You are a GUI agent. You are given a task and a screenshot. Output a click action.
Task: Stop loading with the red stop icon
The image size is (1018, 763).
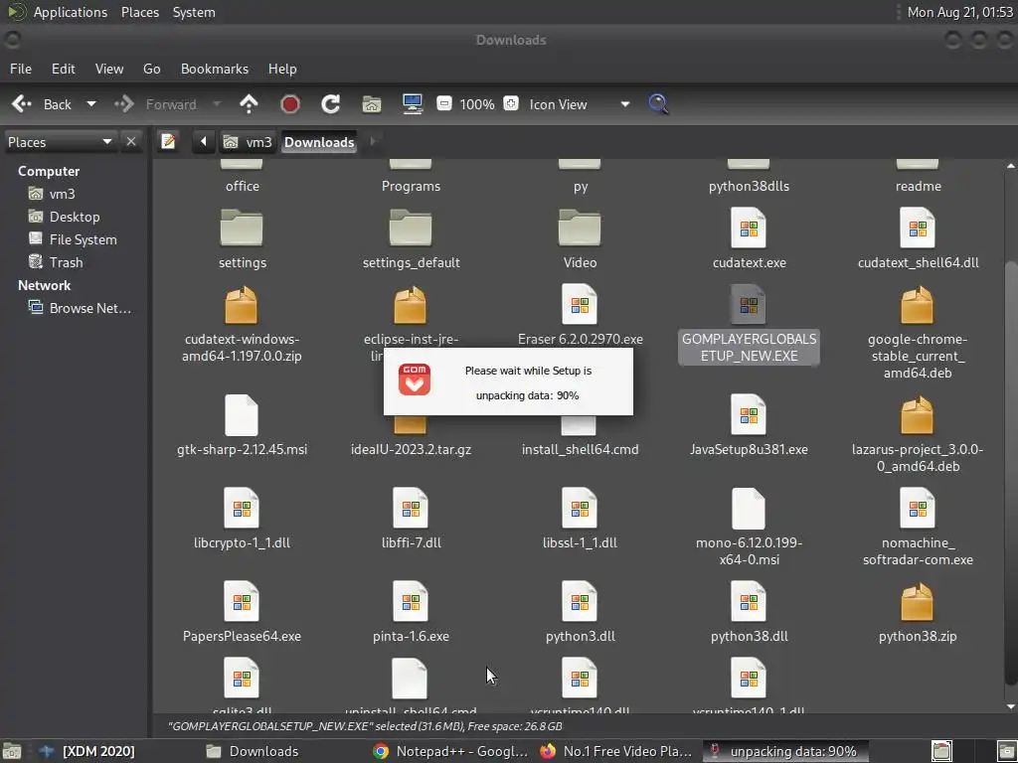click(x=289, y=104)
